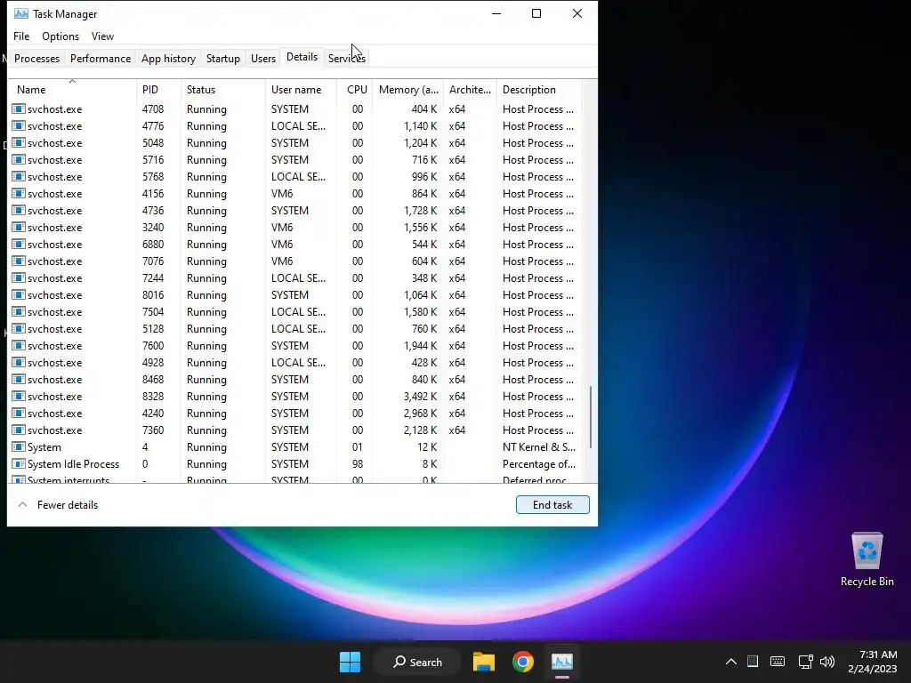Open File Explorer from the taskbar

pos(483,662)
